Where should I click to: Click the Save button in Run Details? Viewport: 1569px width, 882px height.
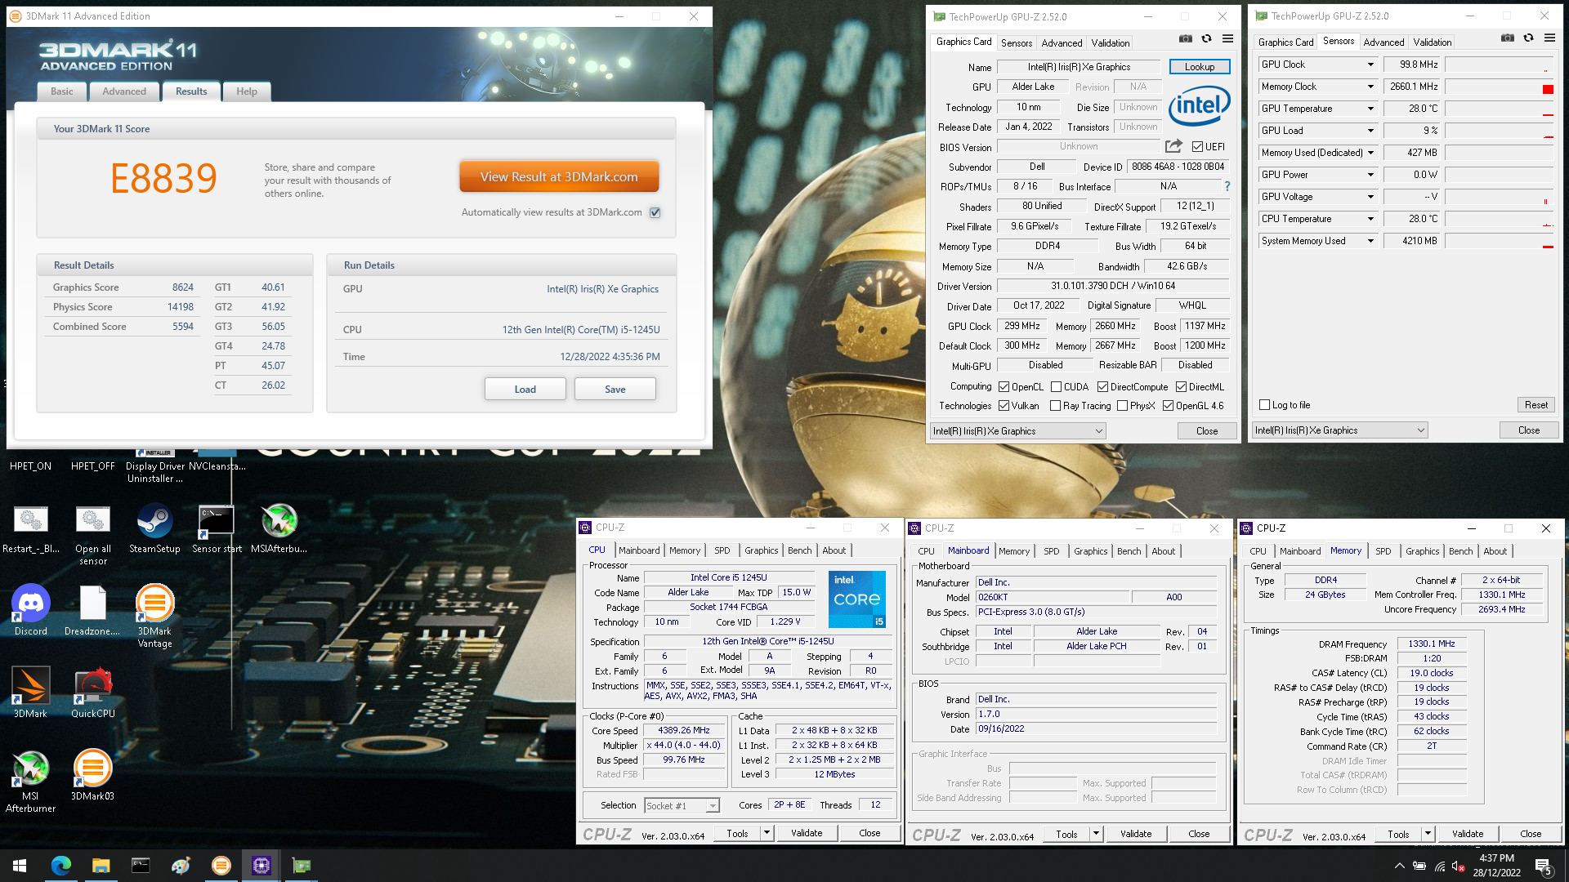615,390
